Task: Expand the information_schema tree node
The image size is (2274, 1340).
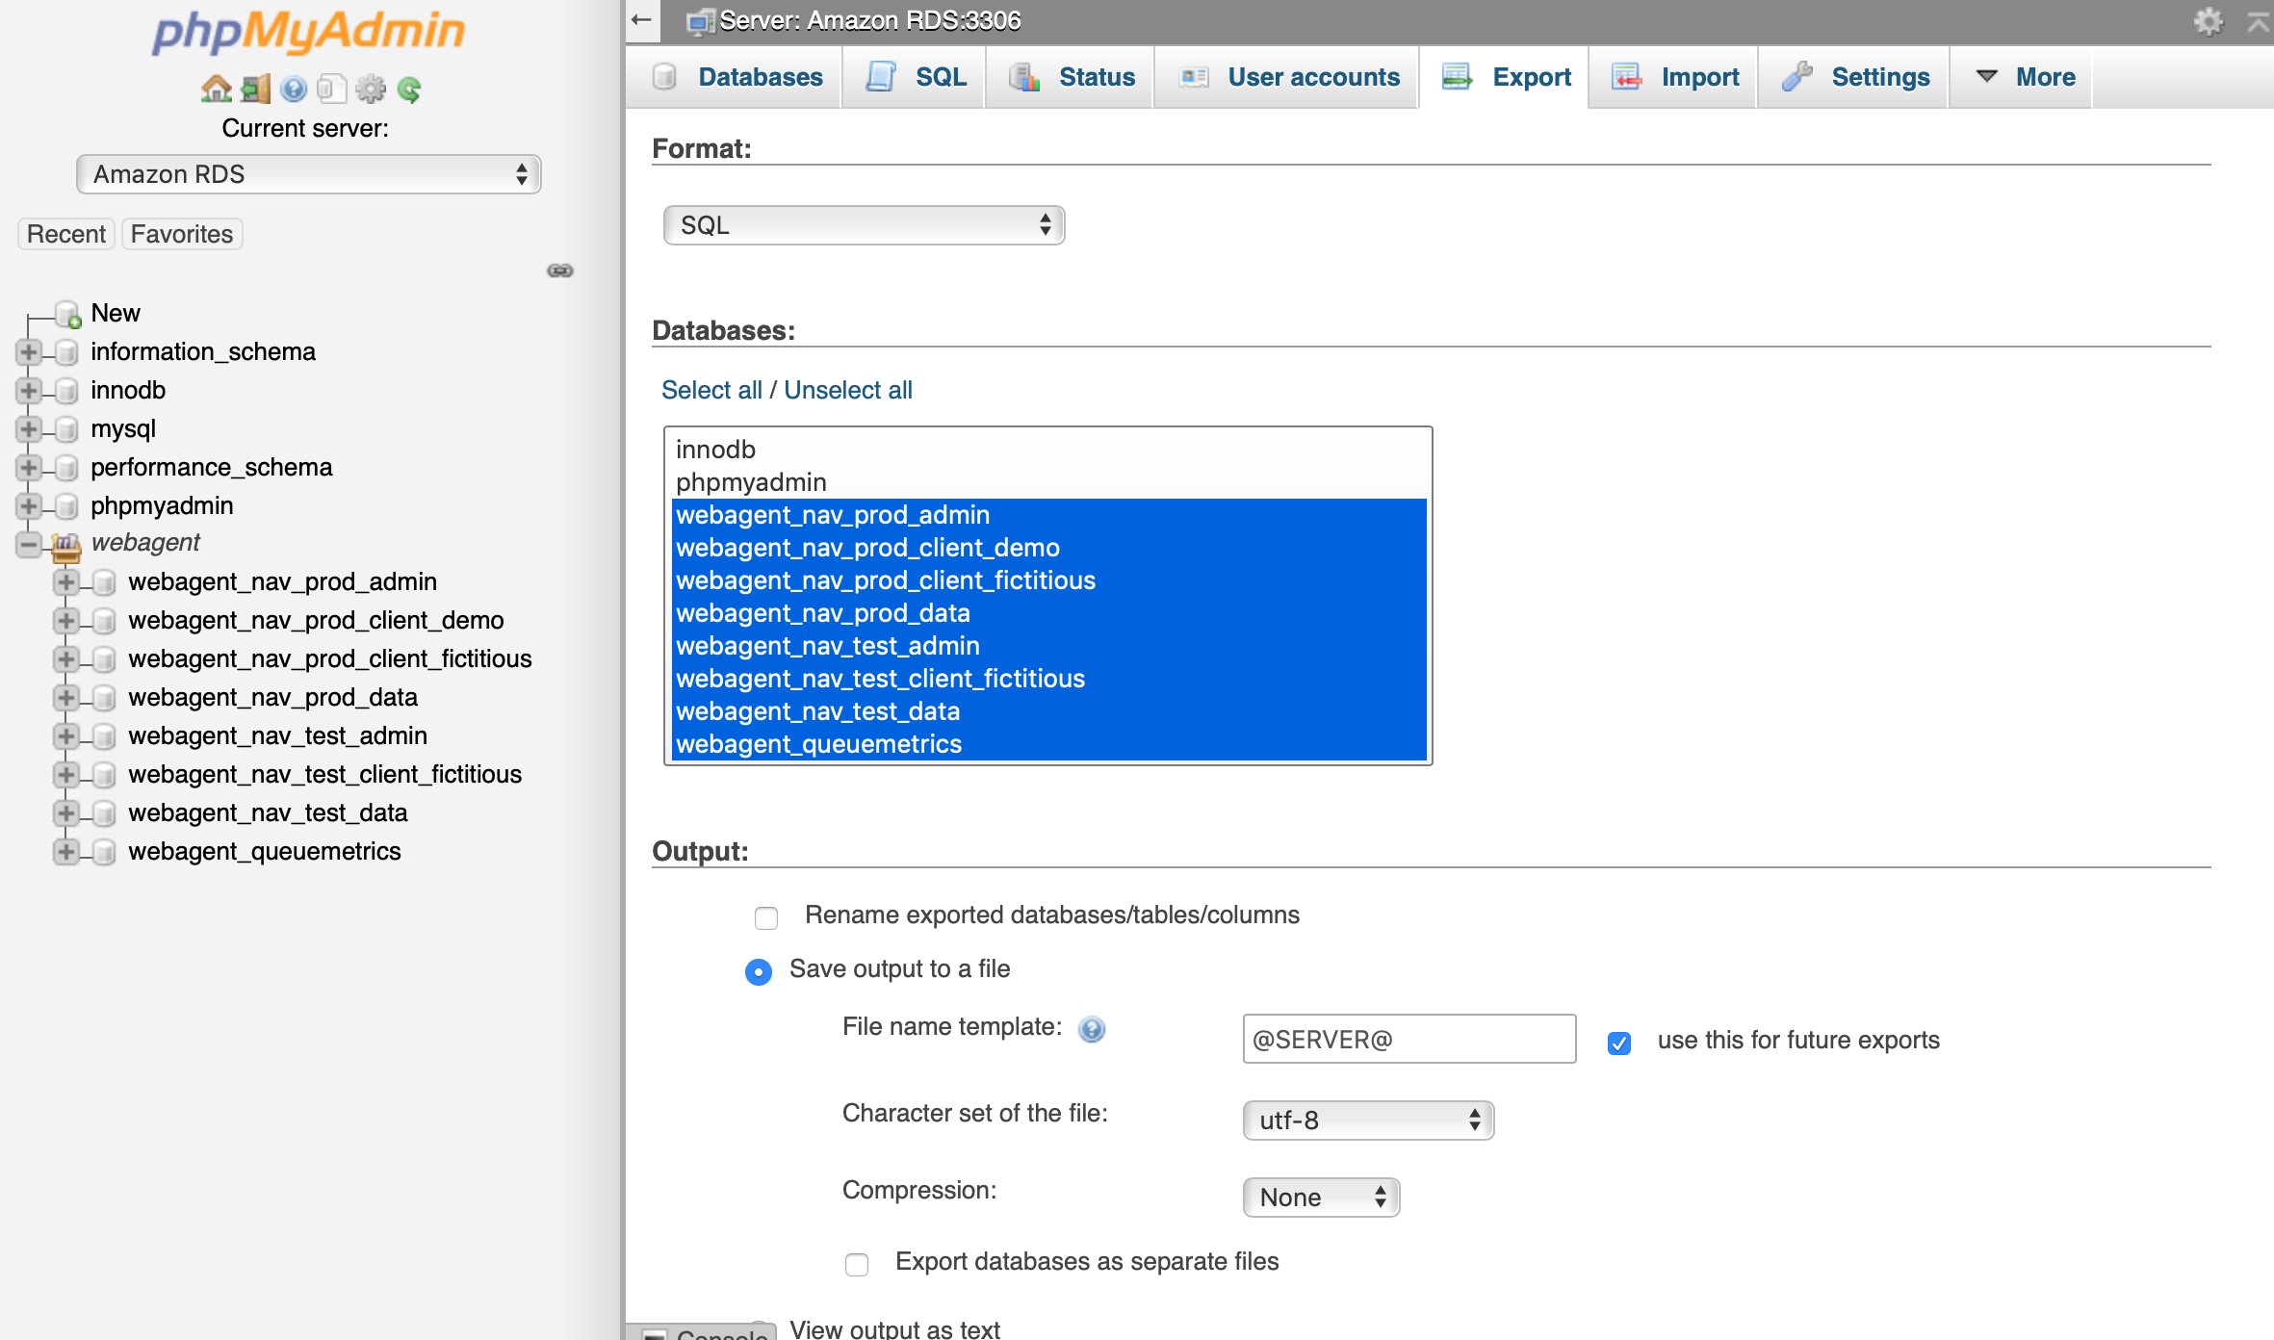Action: pos(28,352)
